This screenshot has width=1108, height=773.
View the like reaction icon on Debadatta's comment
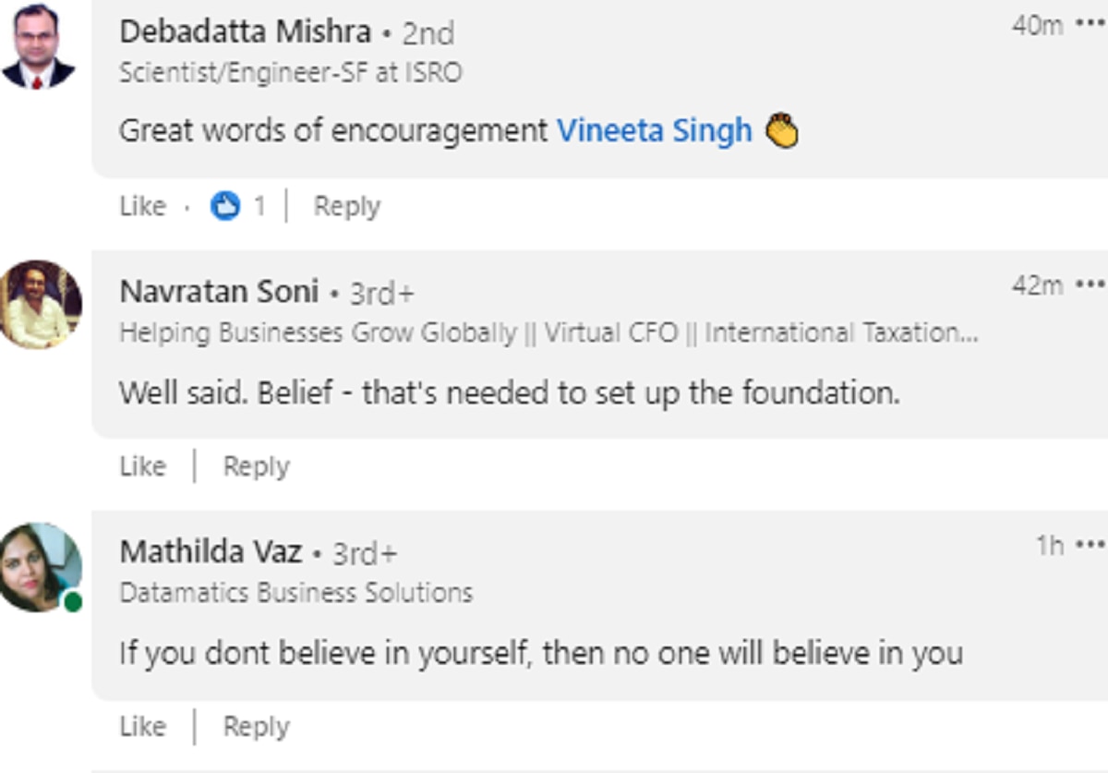(x=224, y=206)
